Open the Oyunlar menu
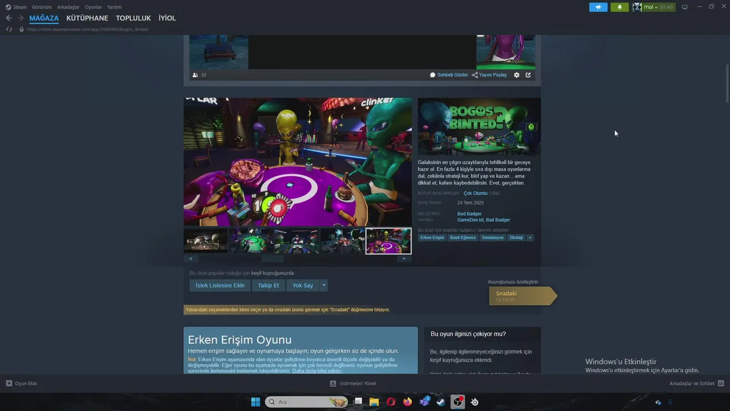The height and width of the screenshot is (411, 730). click(94, 7)
